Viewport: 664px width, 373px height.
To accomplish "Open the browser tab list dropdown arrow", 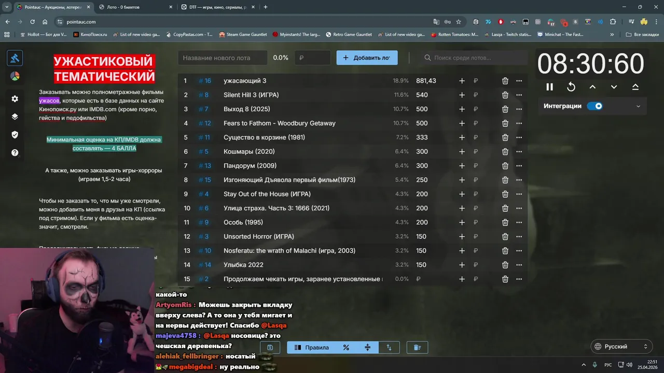I will click(7, 7).
